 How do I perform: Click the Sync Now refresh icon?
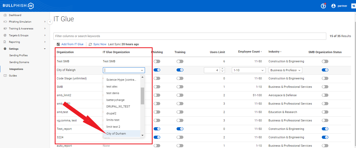click(90, 44)
